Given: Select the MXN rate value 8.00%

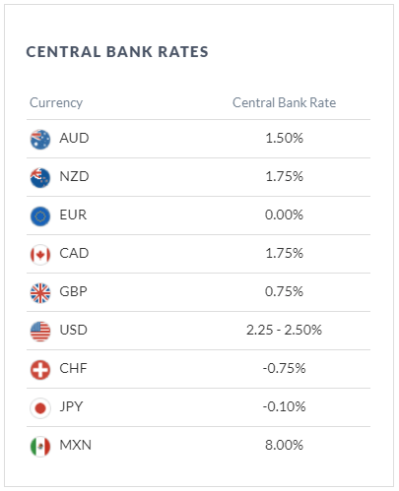Looking at the screenshot, I should [x=284, y=445].
